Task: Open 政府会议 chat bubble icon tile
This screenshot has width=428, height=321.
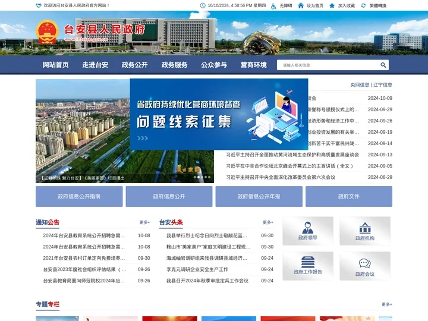Action: [365, 266]
